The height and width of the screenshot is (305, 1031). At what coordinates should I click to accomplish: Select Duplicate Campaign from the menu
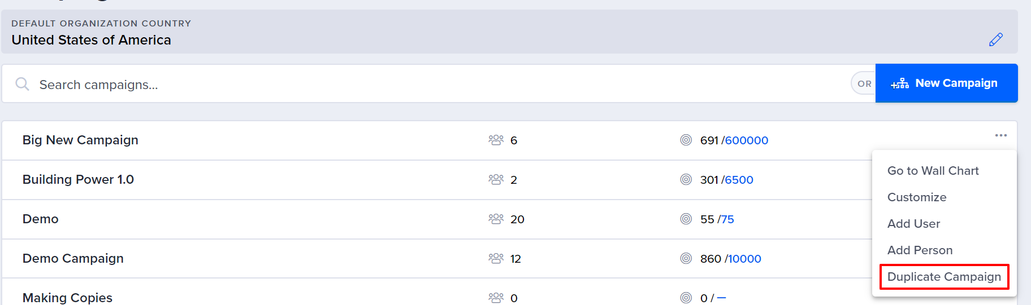tap(944, 277)
